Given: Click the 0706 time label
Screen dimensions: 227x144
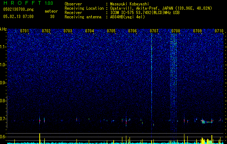Looking at the screenshot, I should [132, 31].
